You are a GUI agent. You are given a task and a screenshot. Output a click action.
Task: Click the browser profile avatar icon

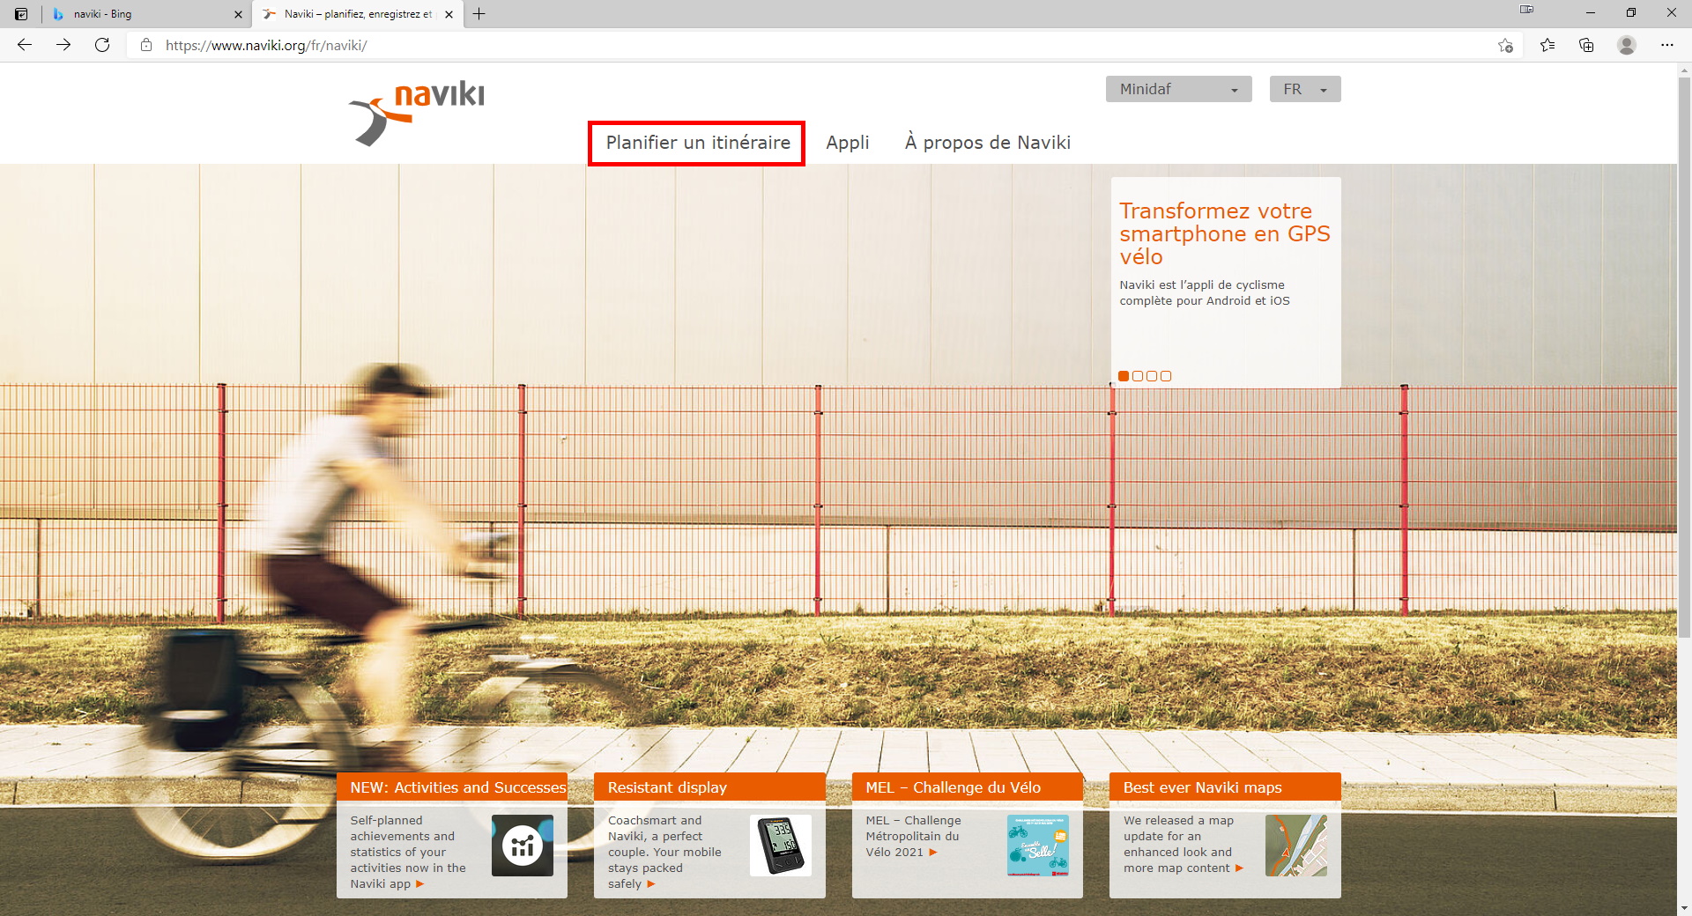pos(1627,45)
